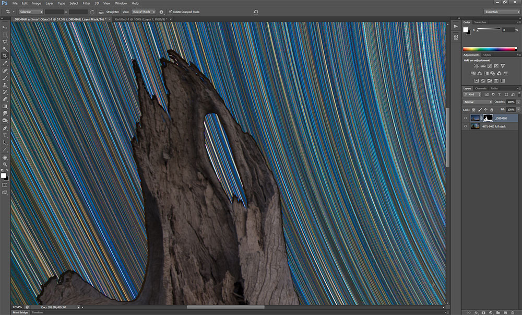The height and width of the screenshot is (315, 522).
Task: Add a Color Balance adjustment
Action: [479, 73]
